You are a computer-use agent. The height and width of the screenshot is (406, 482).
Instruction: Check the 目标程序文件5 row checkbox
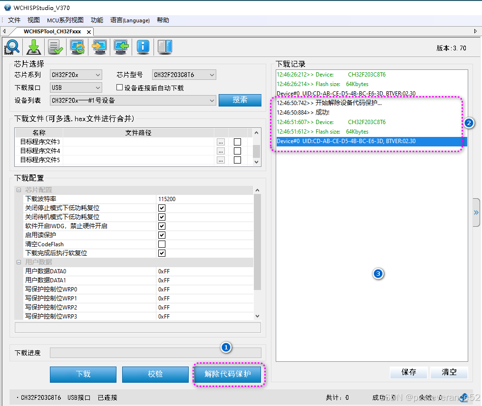coord(237,160)
